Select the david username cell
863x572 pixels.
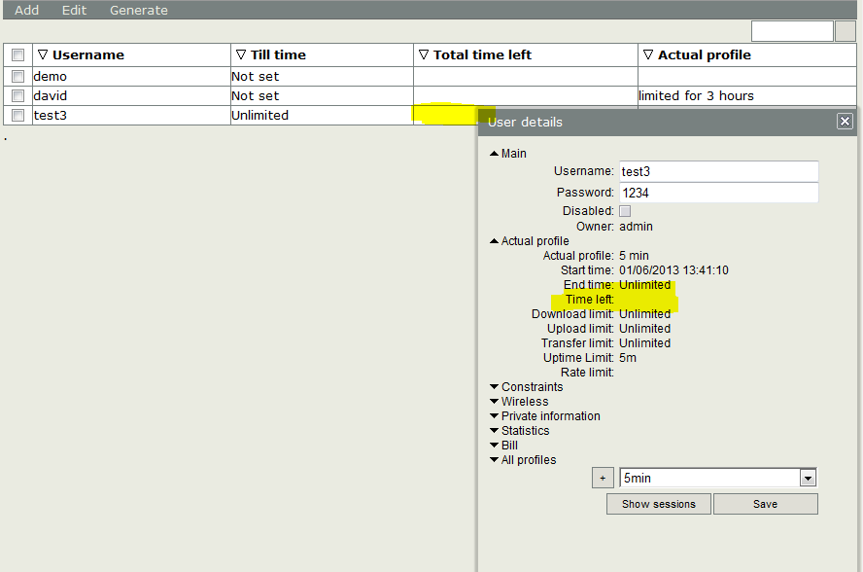pyautogui.click(x=131, y=96)
